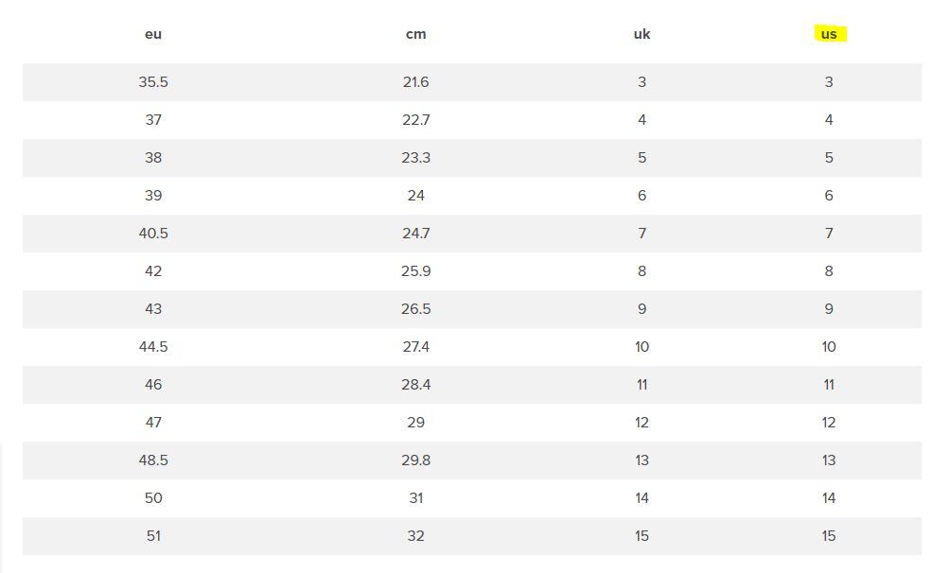The height and width of the screenshot is (573, 950).
Task: Click the 25.9 cm measurement
Action: (x=415, y=271)
